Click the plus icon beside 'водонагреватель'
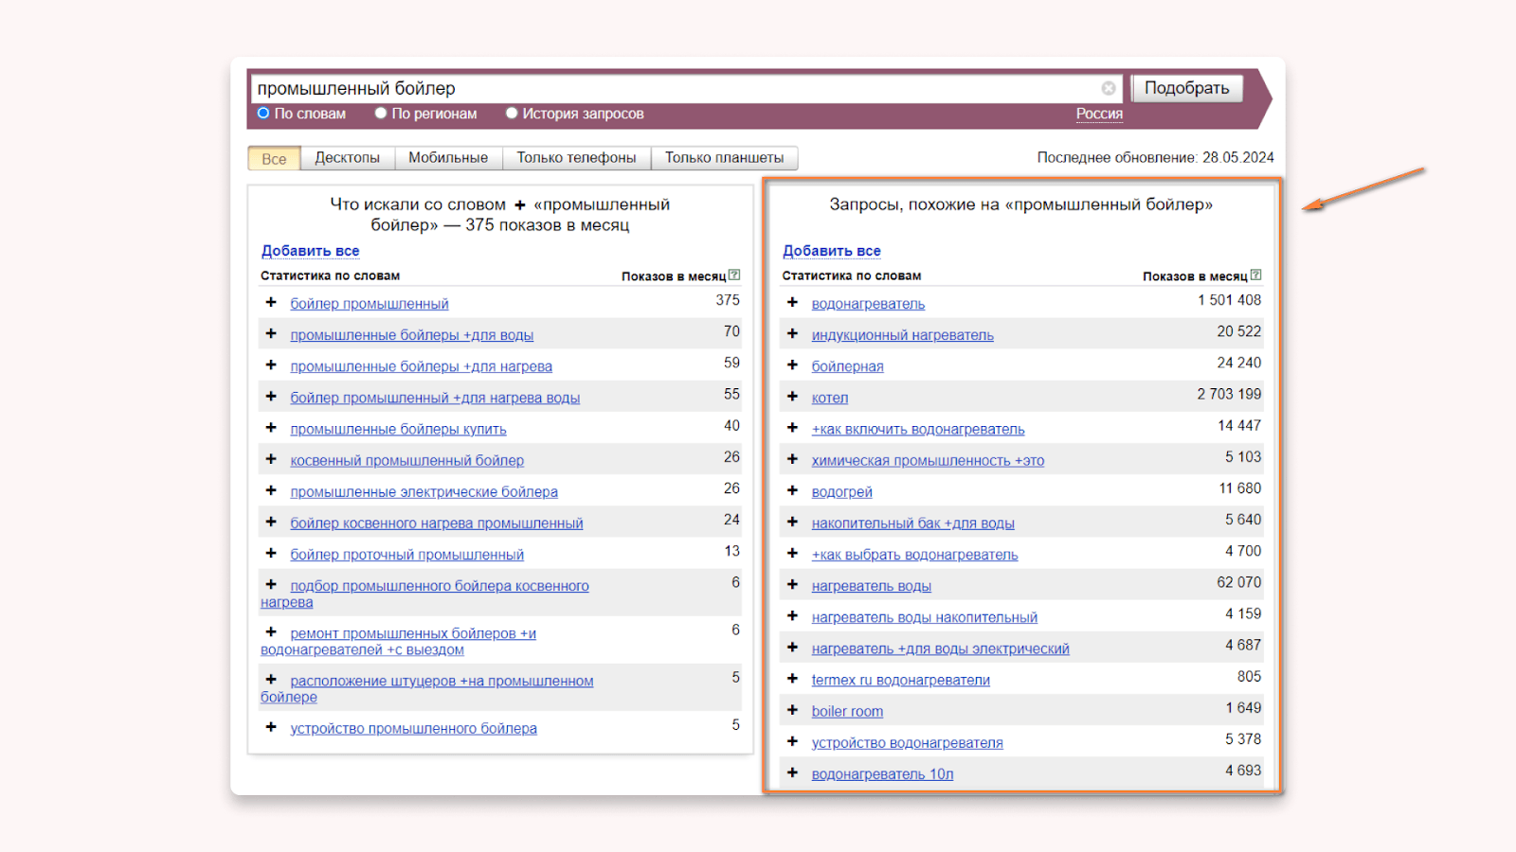The image size is (1516, 852). (792, 302)
